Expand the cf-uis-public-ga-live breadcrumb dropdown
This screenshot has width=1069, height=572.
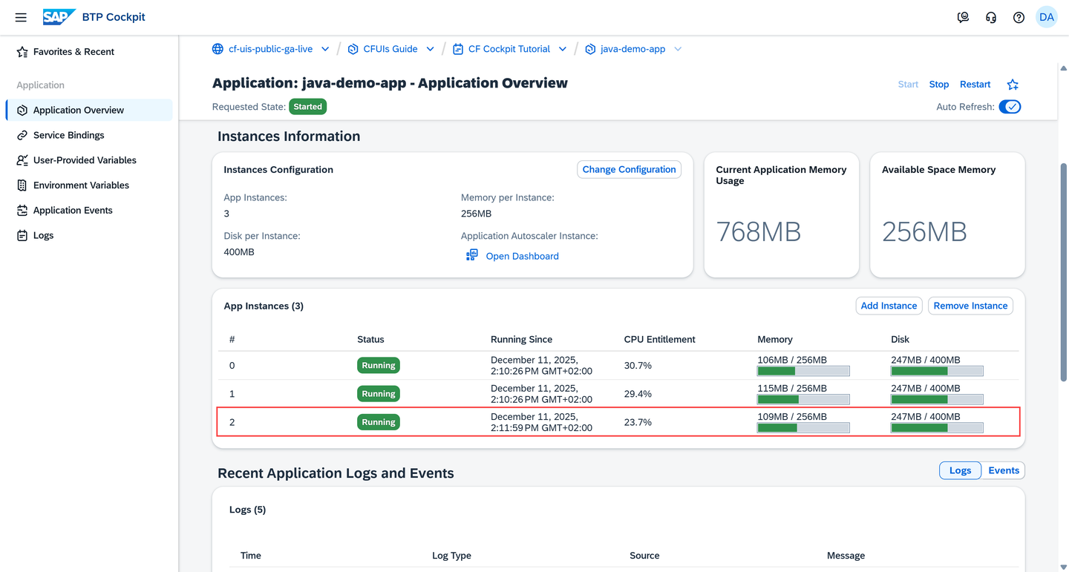click(x=325, y=49)
